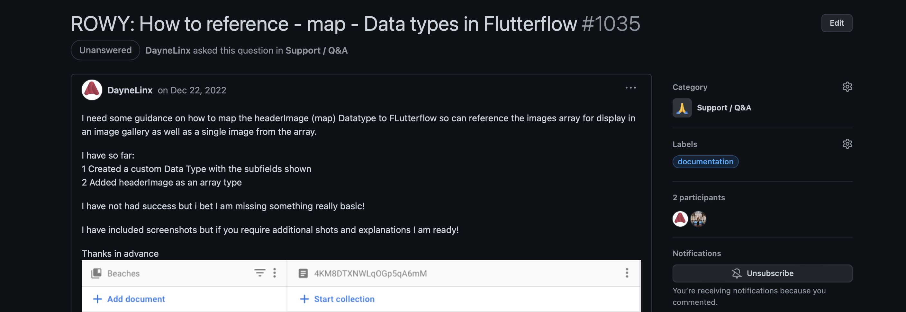The image size is (906, 312).
Task: Open the Labels settings gear
Action: pos(847,144)
